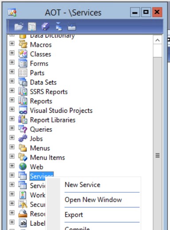
Task: Click the Import tree toolbar icon
Action: click(x=58, y=27)
